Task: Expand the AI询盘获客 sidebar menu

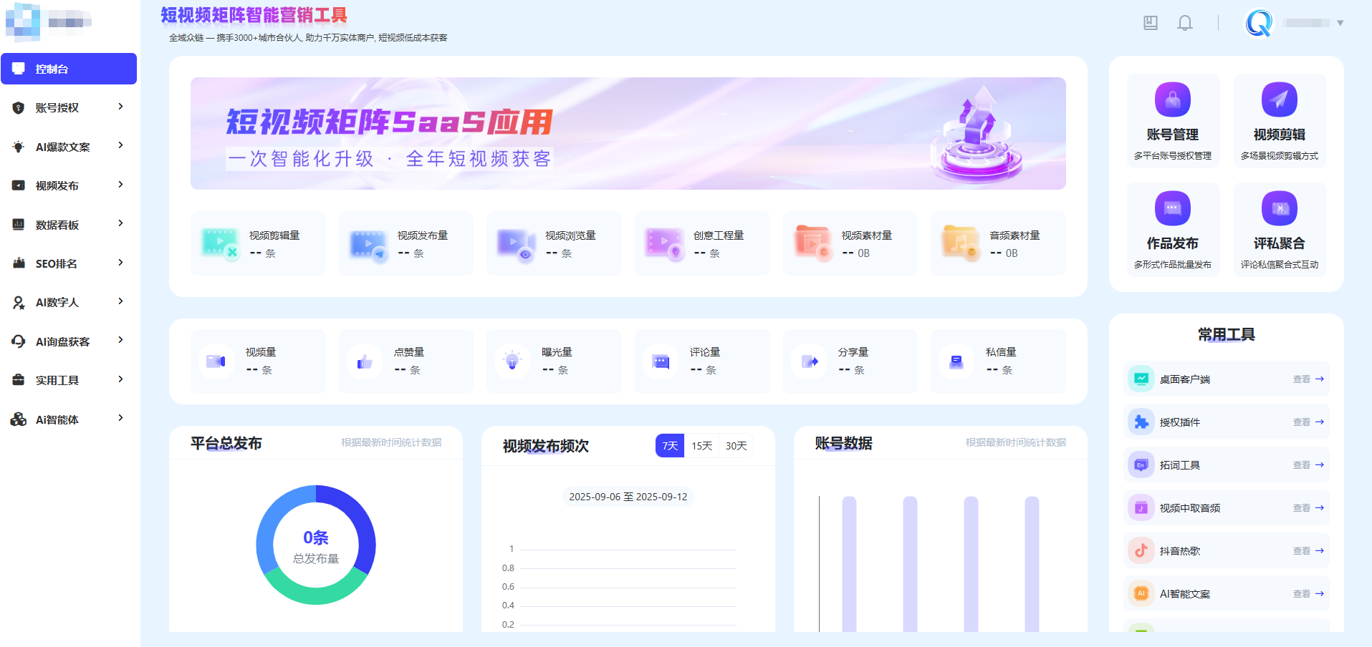Action: pos(69,341)
